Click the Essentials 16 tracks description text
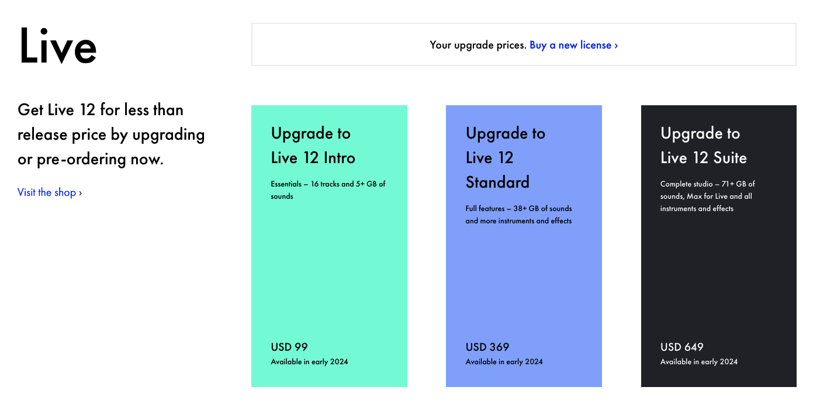 (x=328, y=190)
